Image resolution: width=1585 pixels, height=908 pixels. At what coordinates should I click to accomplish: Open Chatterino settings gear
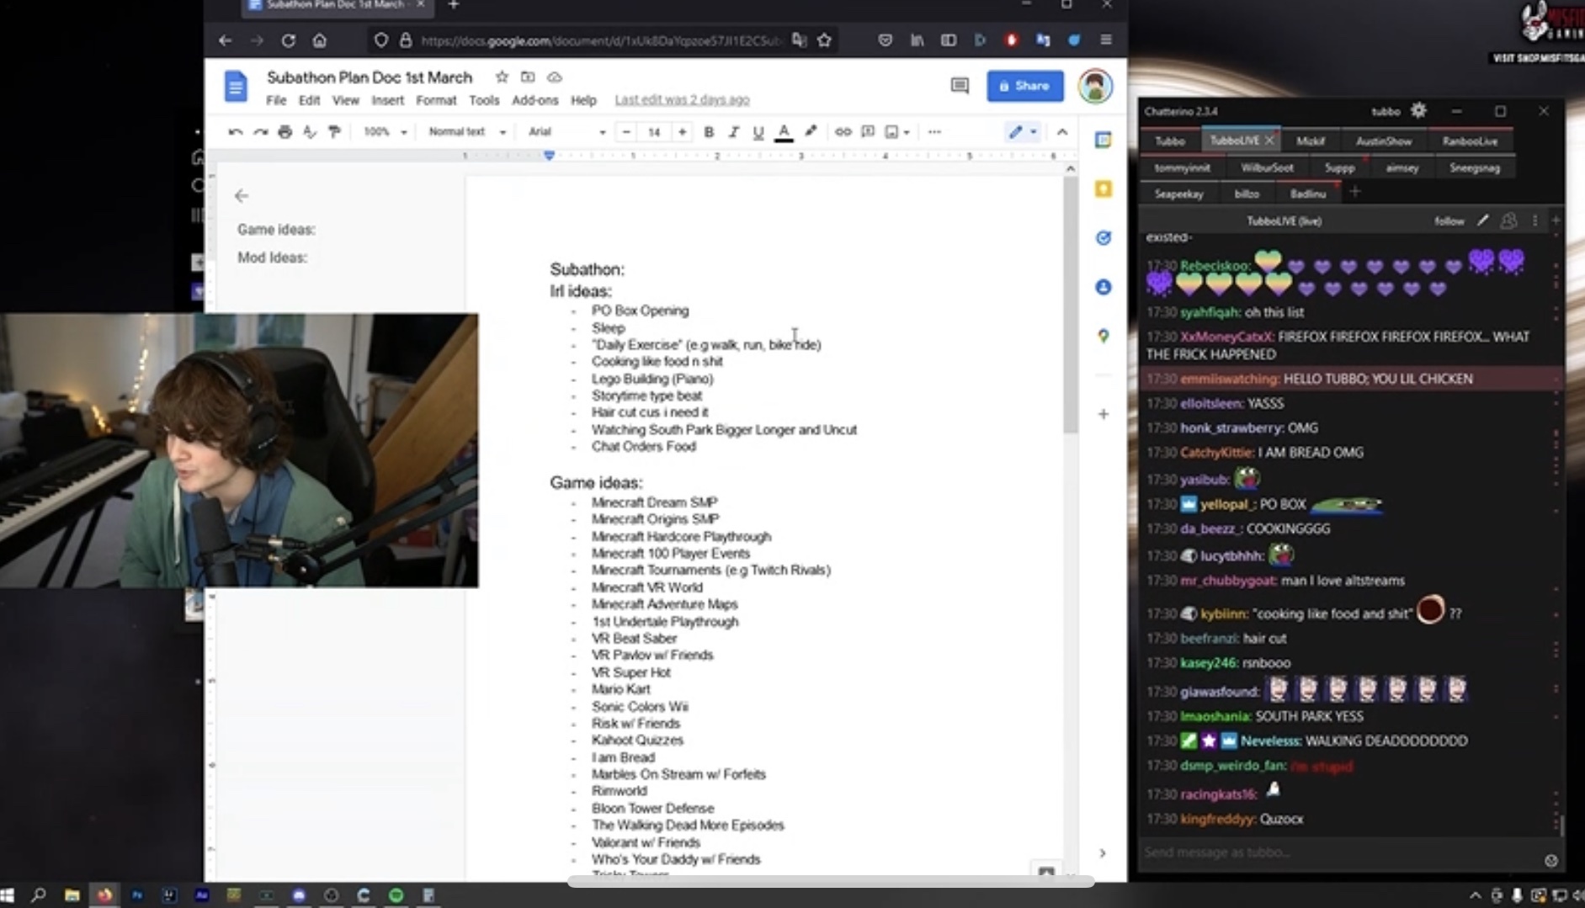1418,110
